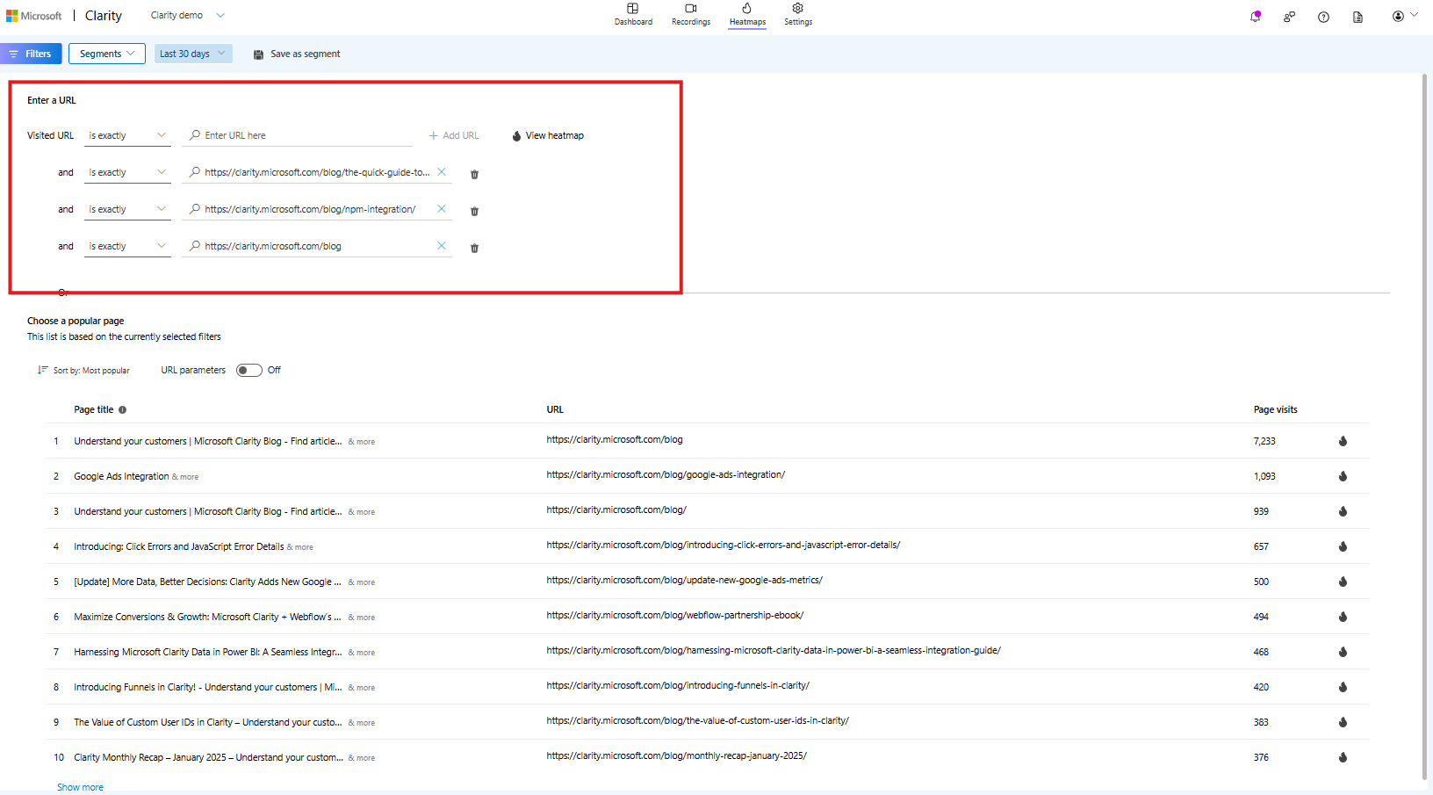The image size is (1433, 795).
Task: Go to the Dashboard tab
Action: click(x=633, y=15)
